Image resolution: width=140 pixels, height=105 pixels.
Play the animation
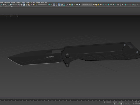137,102
